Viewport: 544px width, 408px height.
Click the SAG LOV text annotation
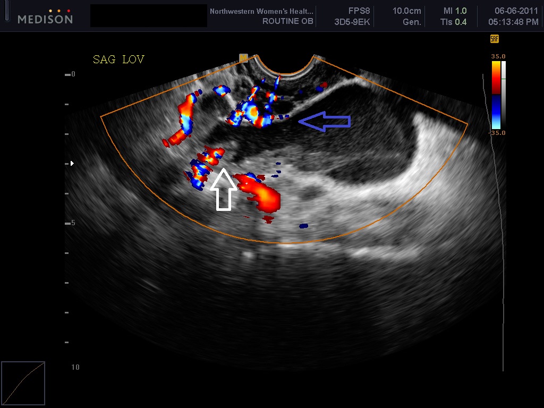[118, 59]
